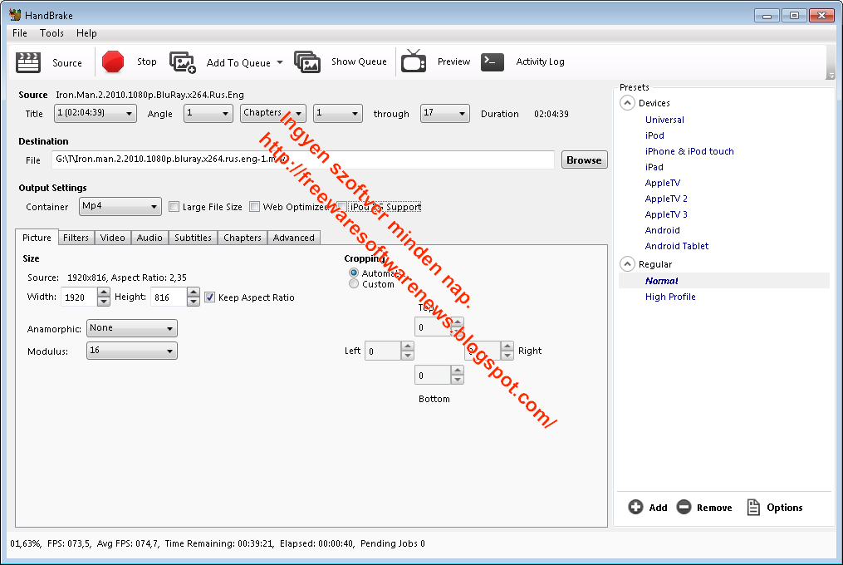Uncheck Keep Aspect Ratio
Image resolution: width=843 pixels, height=565 pixels.
(209, 297)
